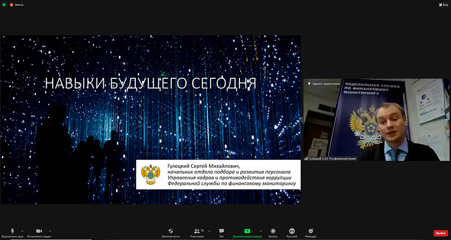The width and height of the screenshot is (451, 240).
Task: Open the Реакции reactions menu
Action: point(311,233)
